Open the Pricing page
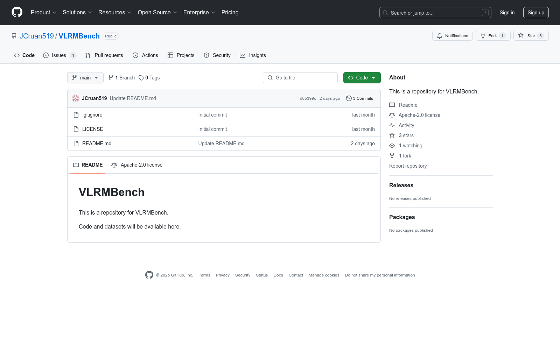560x350 pixels. pos(230,12)
